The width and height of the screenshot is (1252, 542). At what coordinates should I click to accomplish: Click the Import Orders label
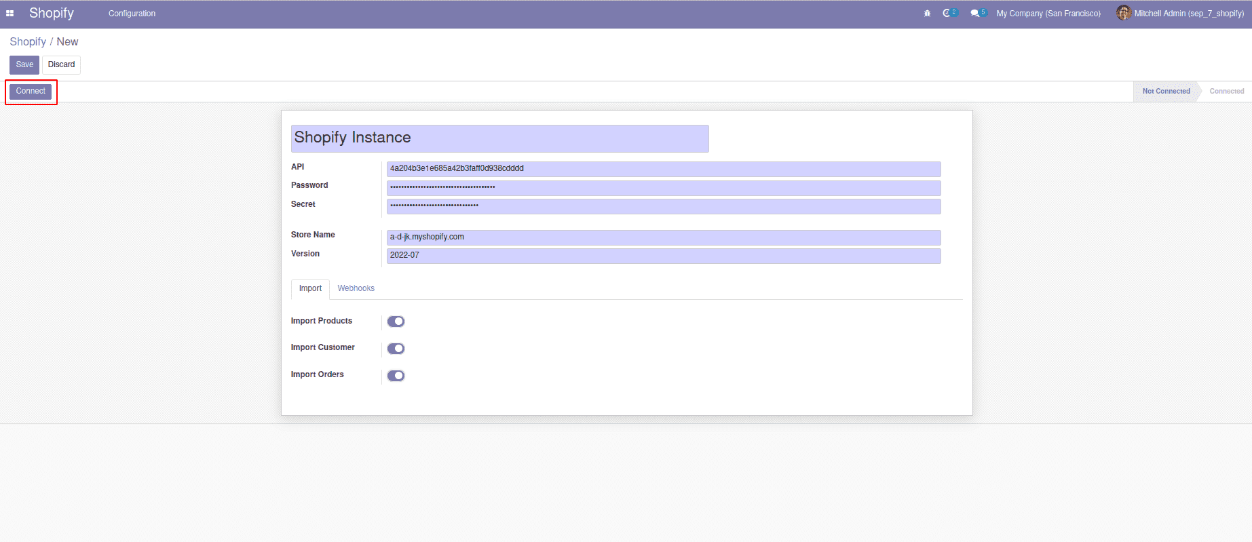point(318,374)
